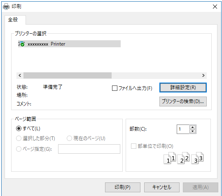Click the collate pages 3-3 illustration
Image resolution: width=222 pixels, height=196 pixels.
coord(197,158)
